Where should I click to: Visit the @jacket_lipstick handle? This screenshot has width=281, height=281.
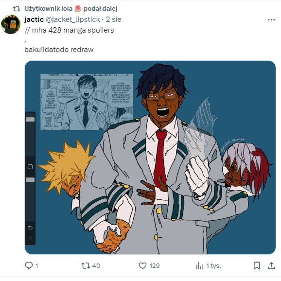[73, 19]
